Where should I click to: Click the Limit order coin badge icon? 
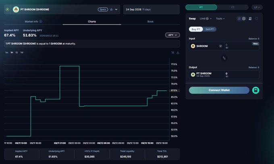(x=207, y=18)
